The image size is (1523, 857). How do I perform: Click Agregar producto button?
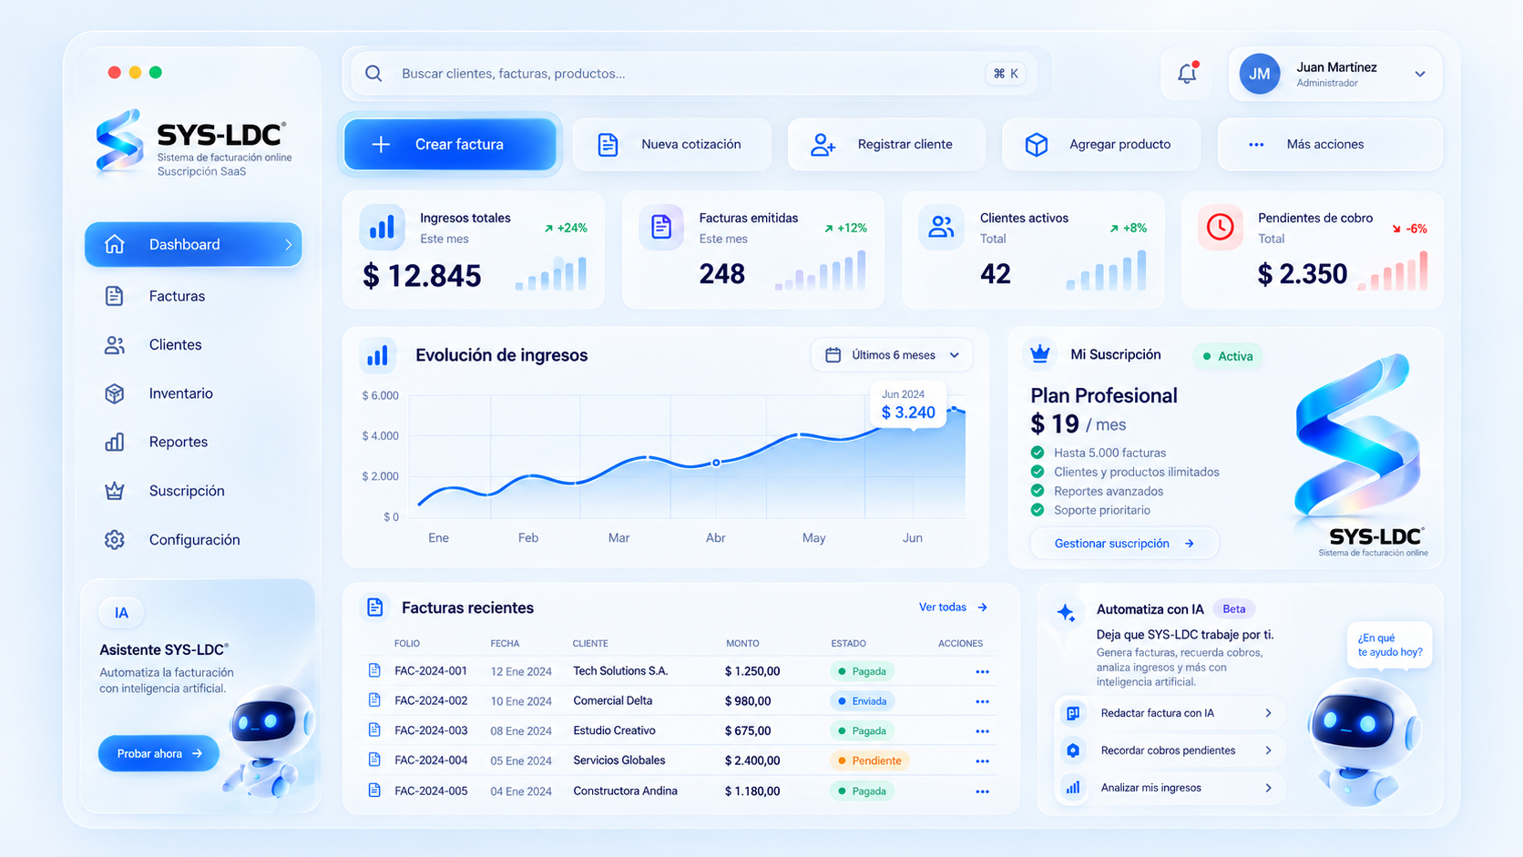click(x=1101, y=144)
